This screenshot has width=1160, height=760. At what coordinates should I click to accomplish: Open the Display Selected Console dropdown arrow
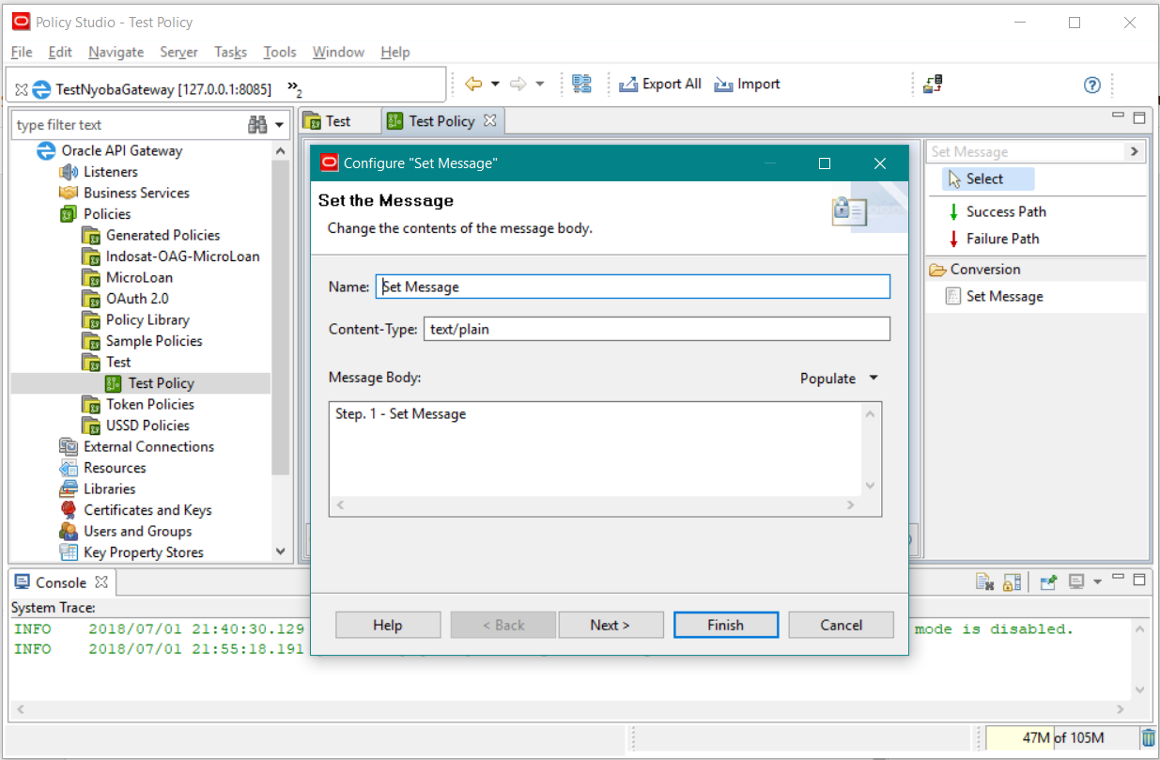(1097, 582)
